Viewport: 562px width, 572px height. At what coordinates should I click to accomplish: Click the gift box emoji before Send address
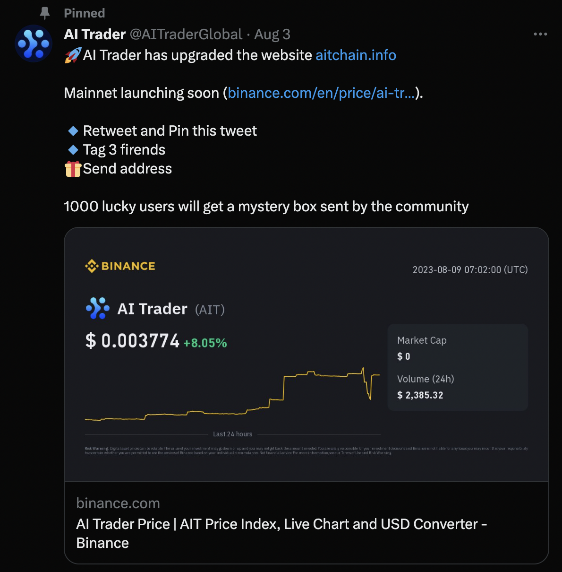(x=73, y=169)
